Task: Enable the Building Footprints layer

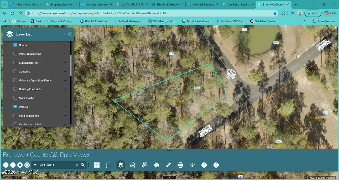Action: [x=15, y=89]
